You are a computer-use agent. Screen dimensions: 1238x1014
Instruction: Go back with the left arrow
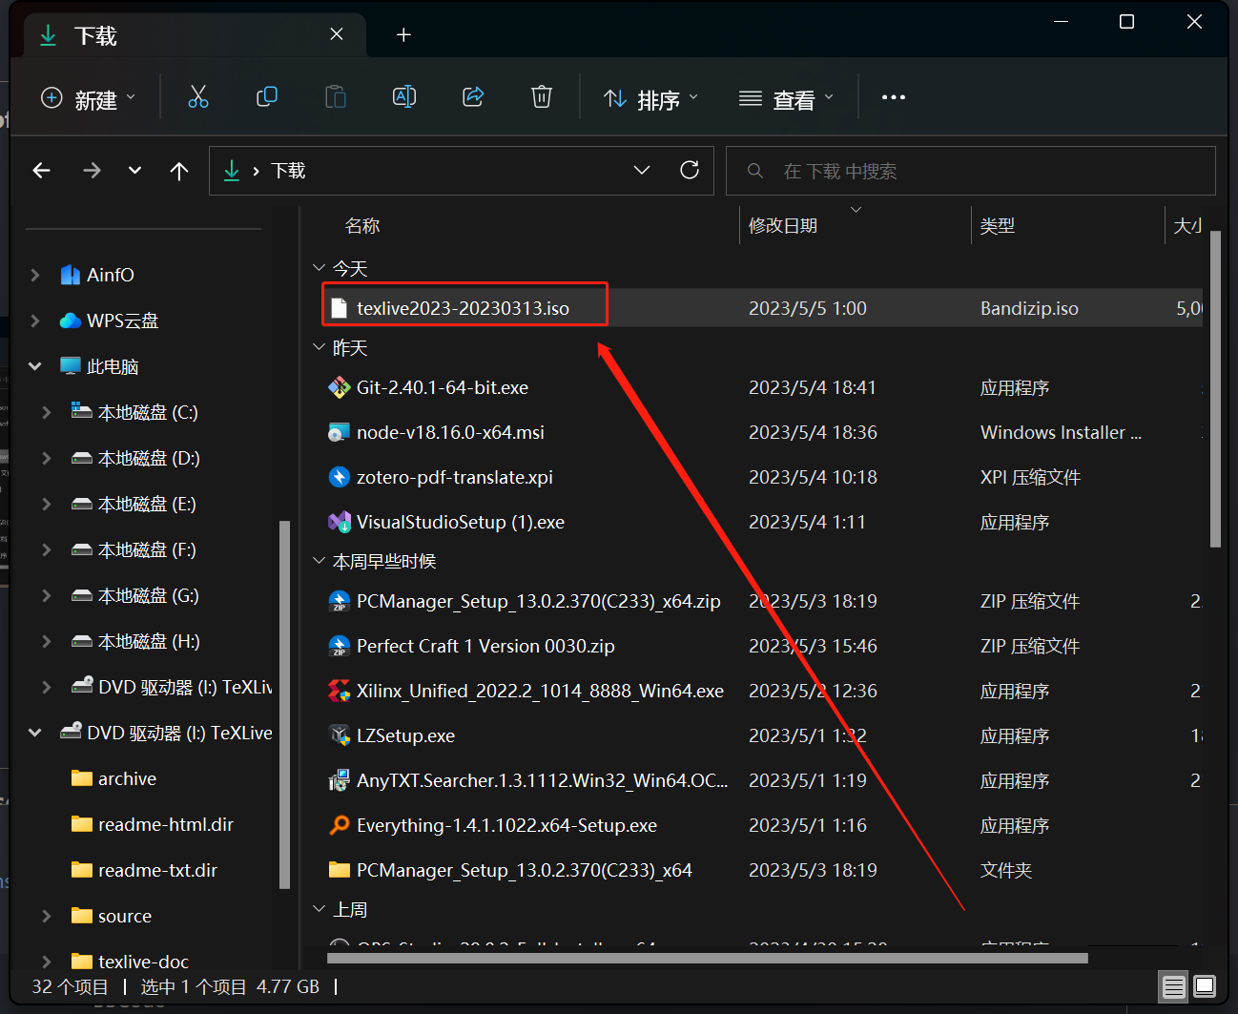click(x=42, y=171)
